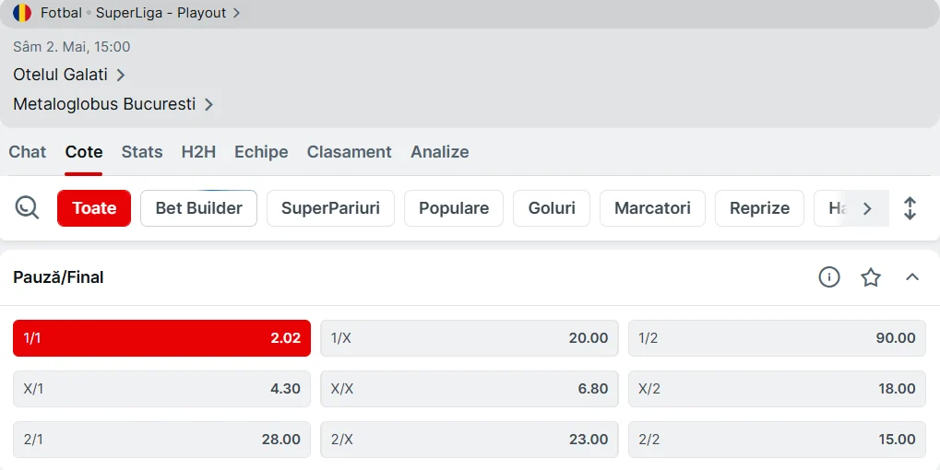Filter markets by Goluri
The image size is (940, 470).
552,208
